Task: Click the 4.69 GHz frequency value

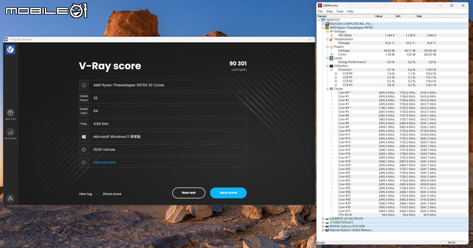Action: [x=101, y=124]
